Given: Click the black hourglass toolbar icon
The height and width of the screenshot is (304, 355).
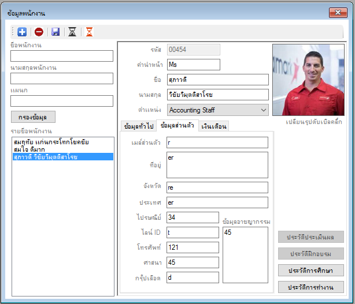Looking at the screenshot, I should [72, 32].
